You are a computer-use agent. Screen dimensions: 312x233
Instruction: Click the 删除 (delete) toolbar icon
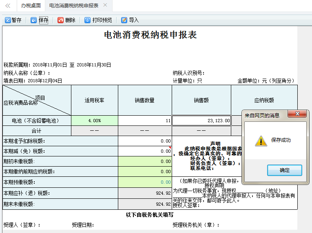[60, 20]
